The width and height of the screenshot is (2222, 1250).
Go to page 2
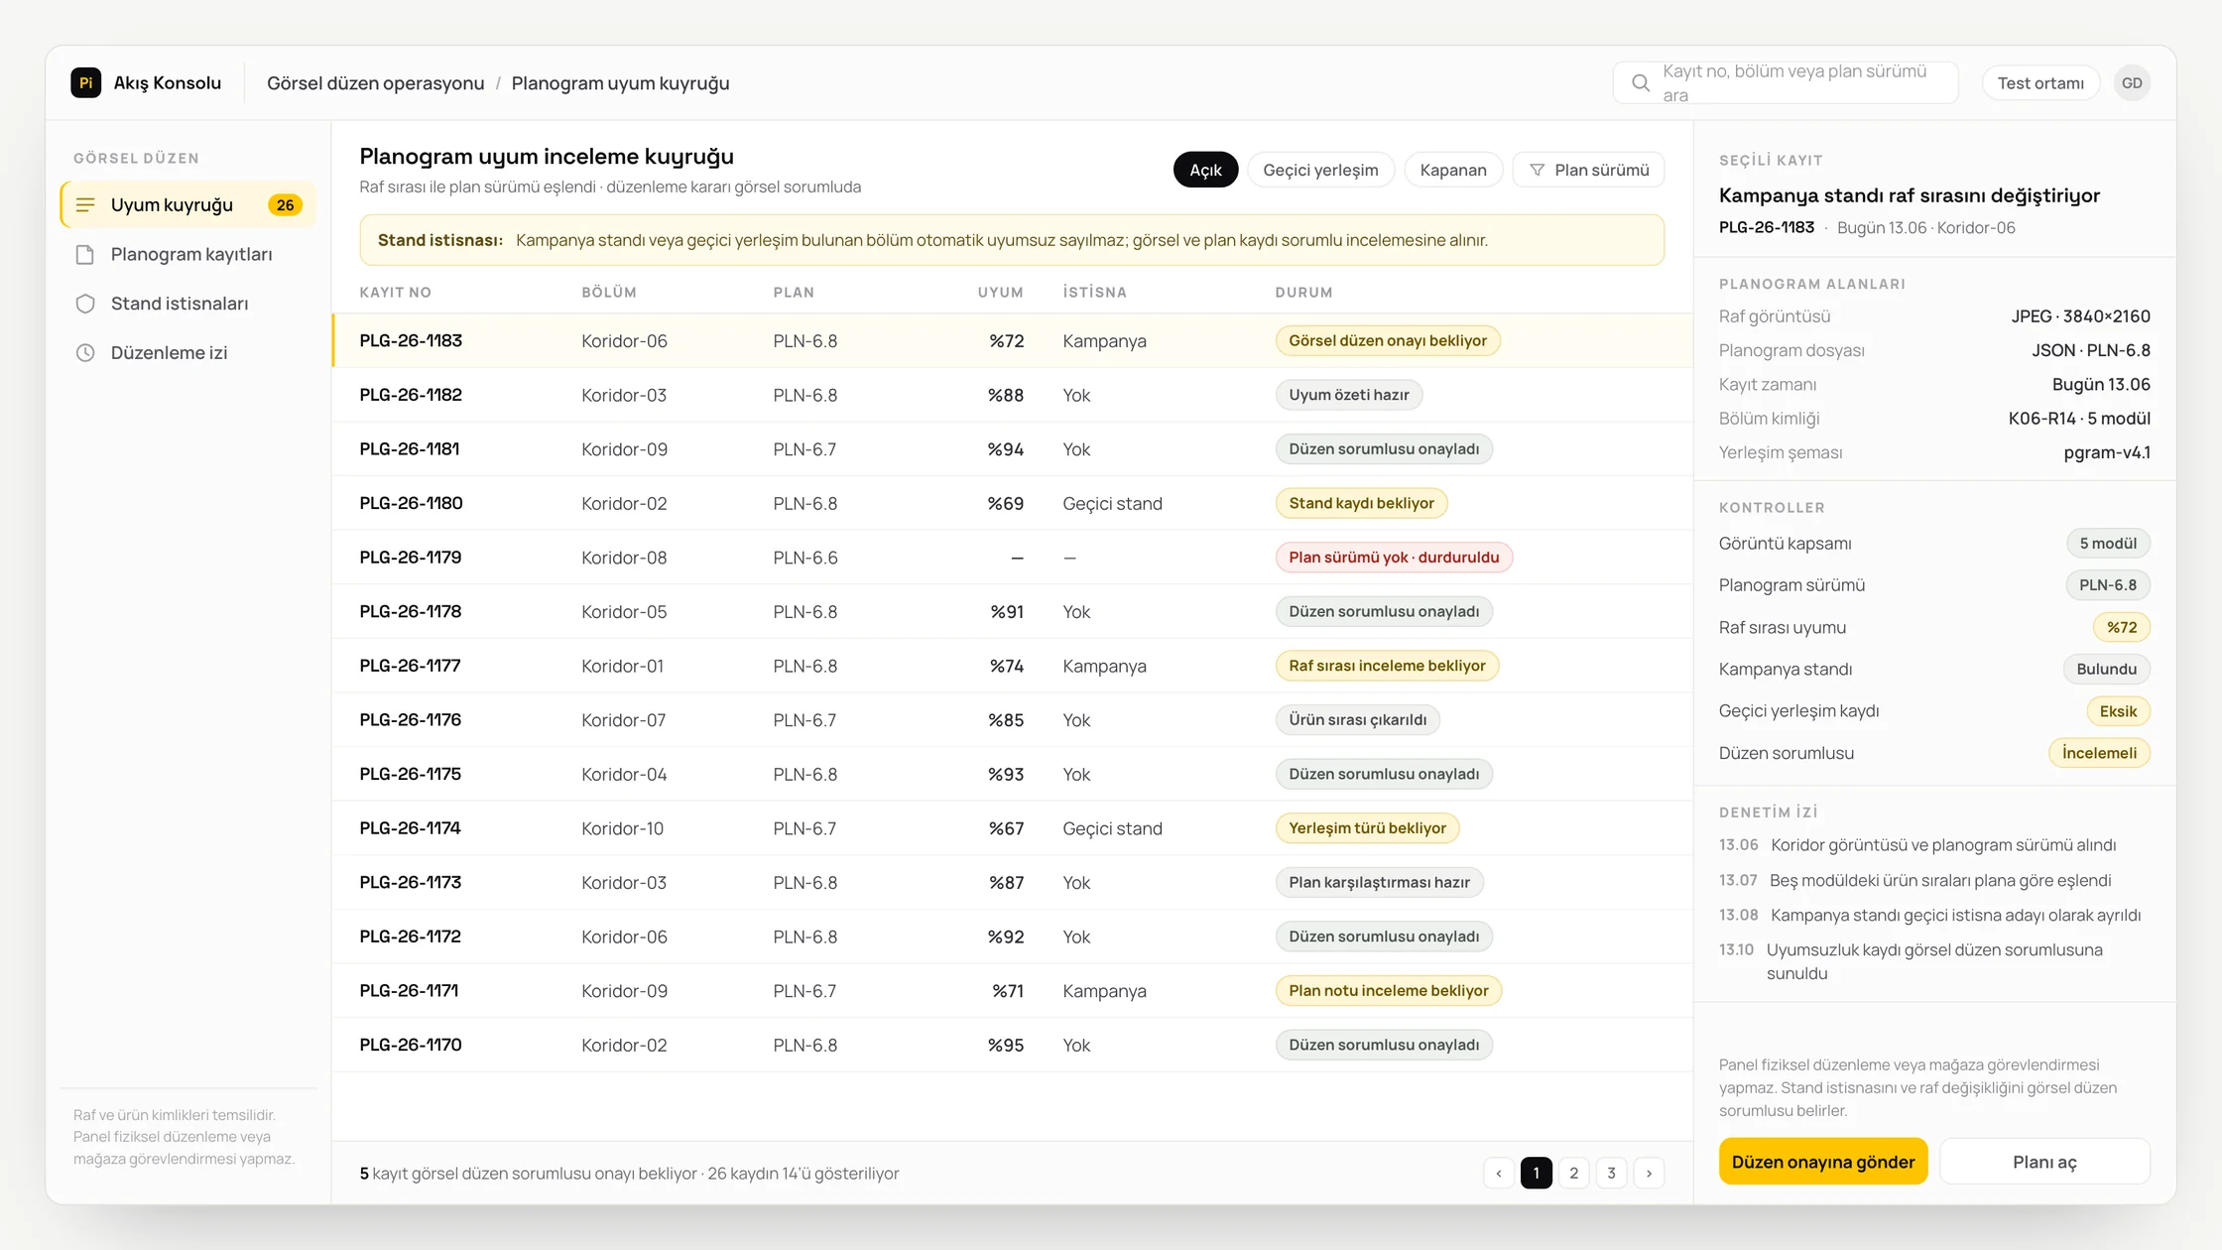click(x=1574, y=1174)
